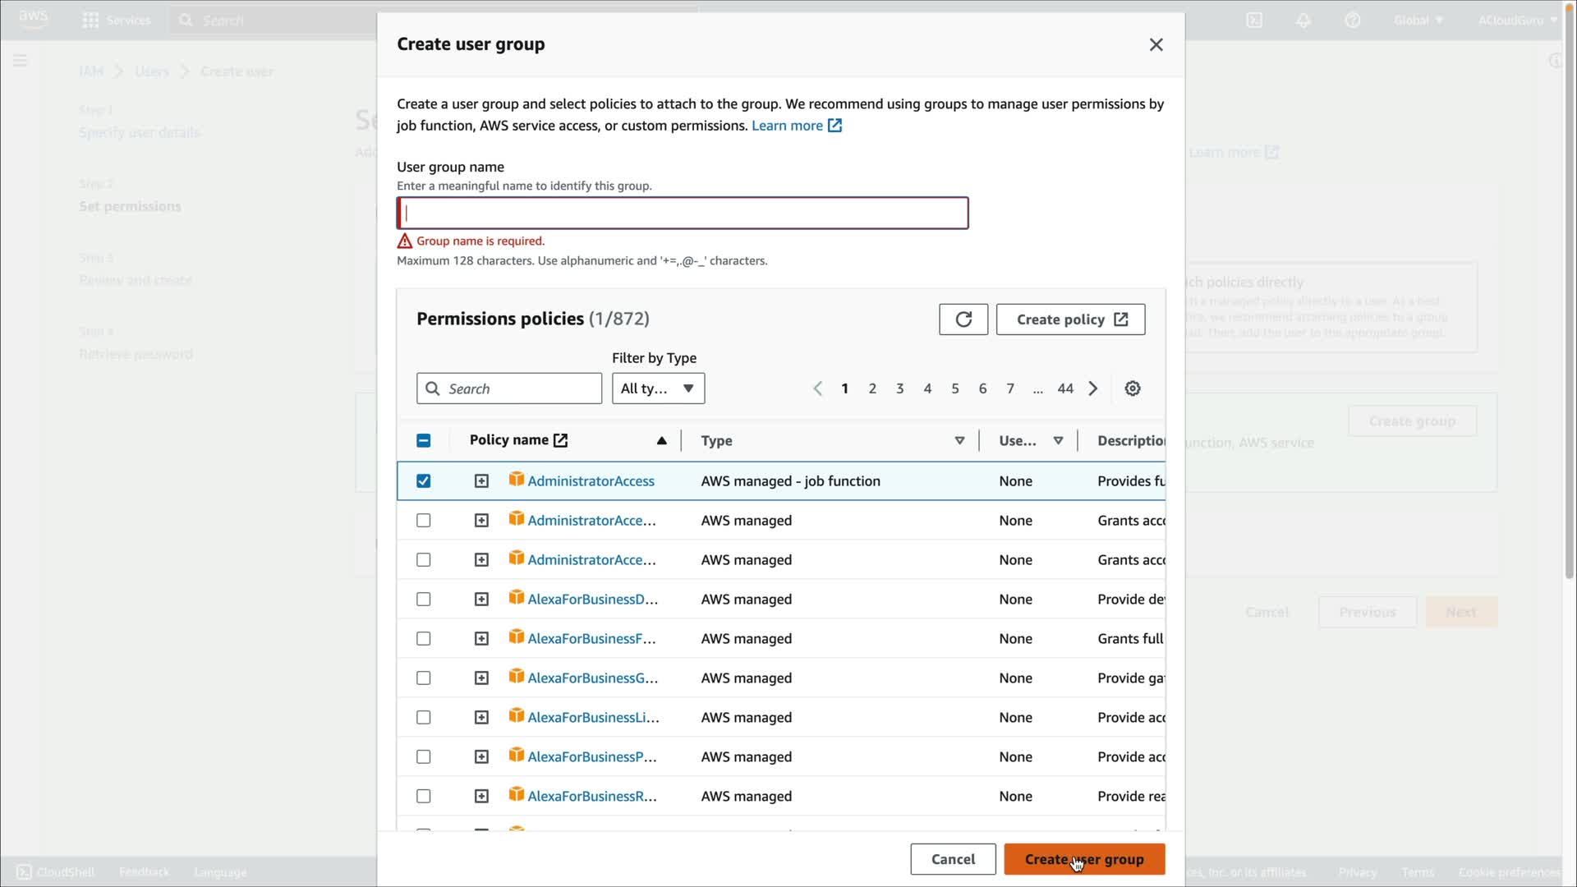Image resolution: width=1577 pixels, height=887 pixels.
Task: Open the Filter by Type dropdown
Action: pyautogui.click(x=658, y=388)
